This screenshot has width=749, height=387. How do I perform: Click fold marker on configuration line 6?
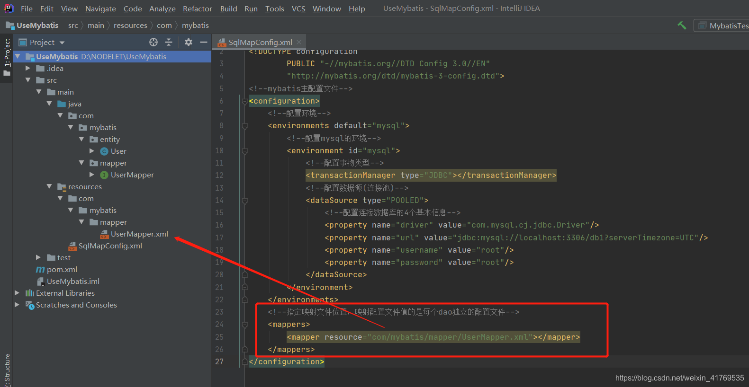pos(244,101)
